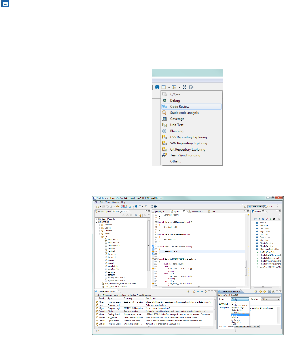Click the Open Perspective icon beside Code Review
286x362 pixels.
[245, 207]
